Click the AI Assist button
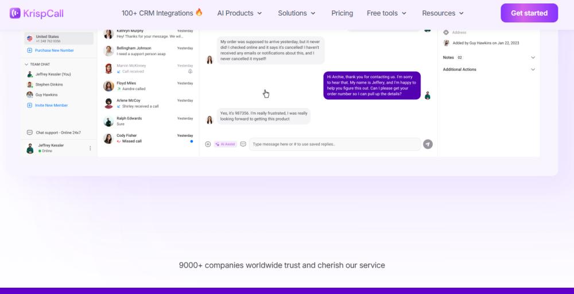 pos(226,144)
